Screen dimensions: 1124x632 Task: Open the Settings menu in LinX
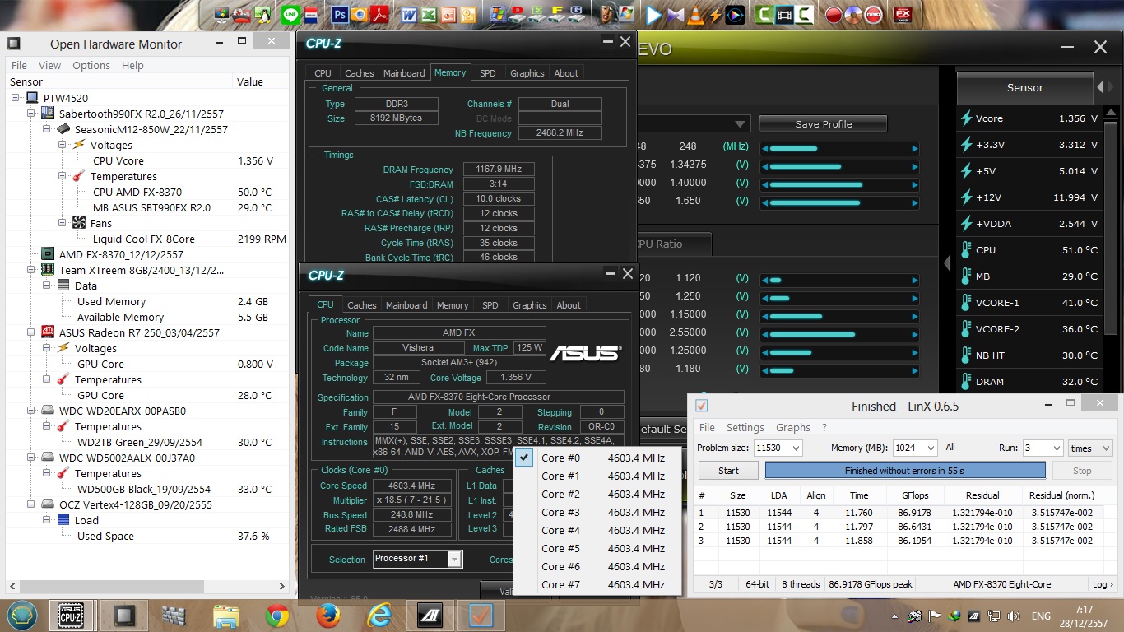click(745, 427)
